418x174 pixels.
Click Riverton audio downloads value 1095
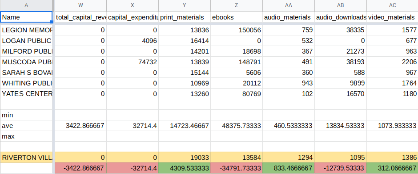click(x=341, y=158)
